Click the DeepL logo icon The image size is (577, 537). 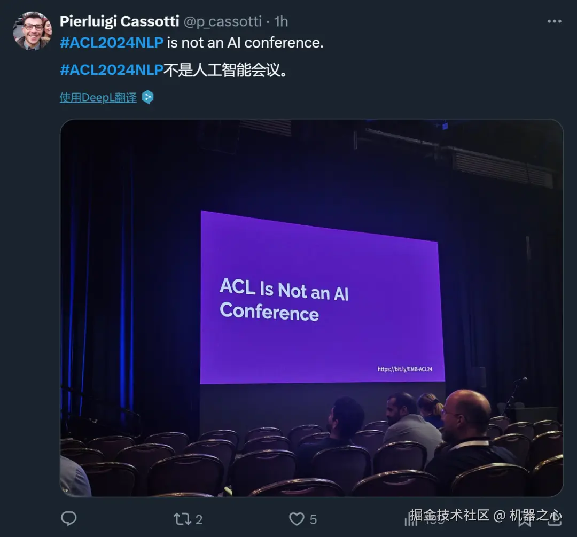(147, 98)
